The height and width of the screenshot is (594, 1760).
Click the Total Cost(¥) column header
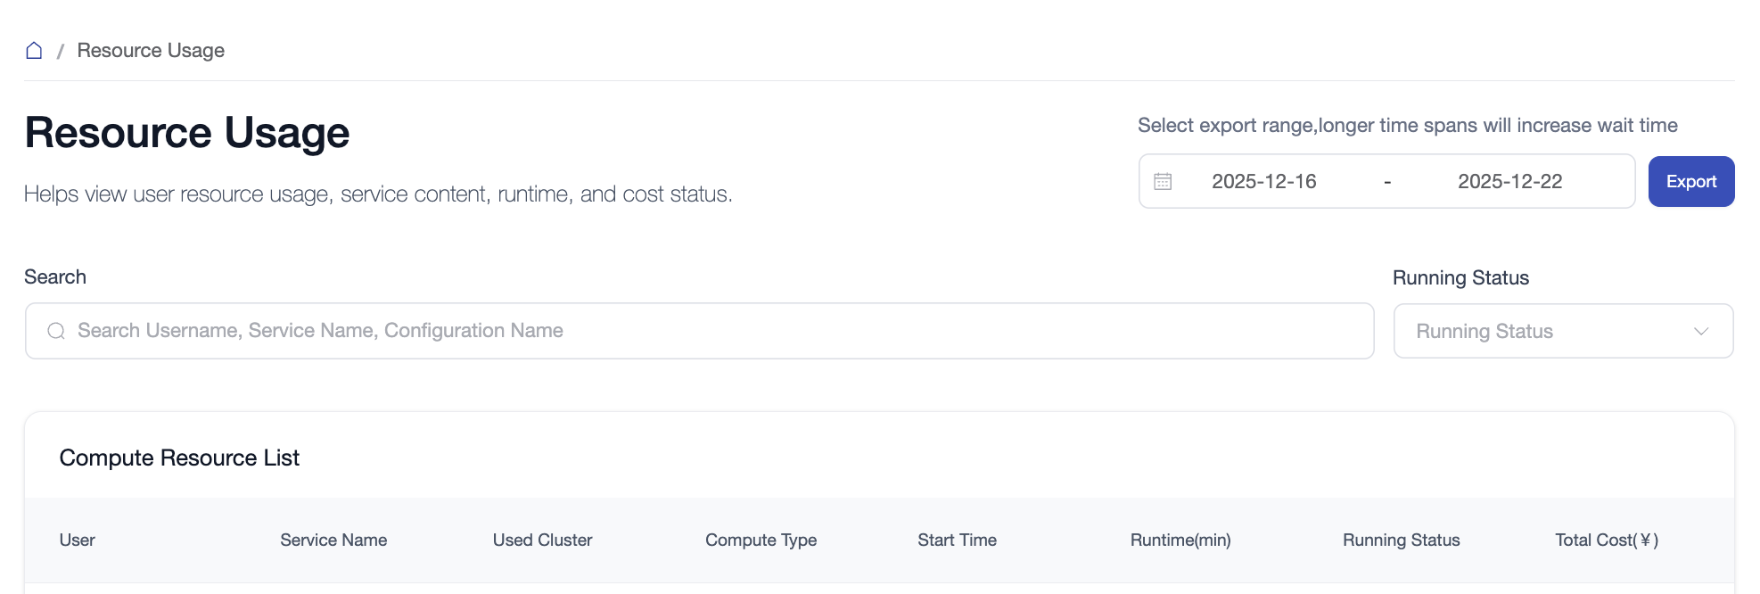point(1606,540)
